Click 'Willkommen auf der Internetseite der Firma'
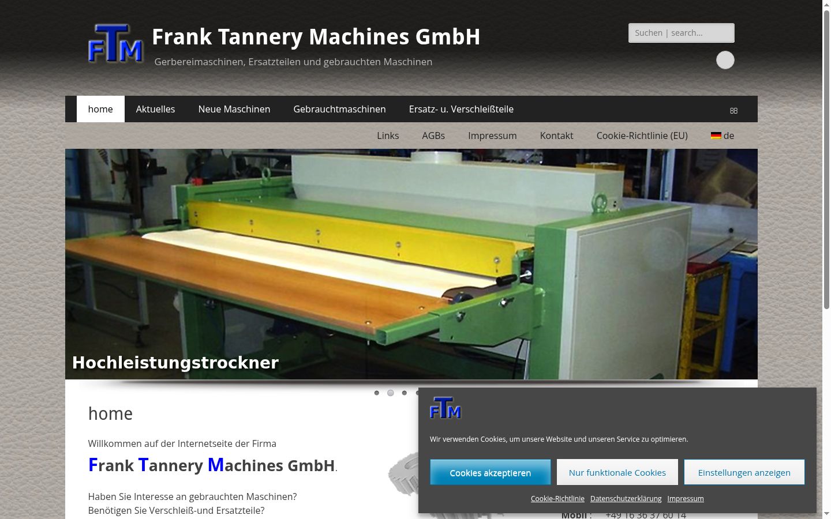Image resolution: width=831 pixels, height=519 pixels. (x=182, y=443)
